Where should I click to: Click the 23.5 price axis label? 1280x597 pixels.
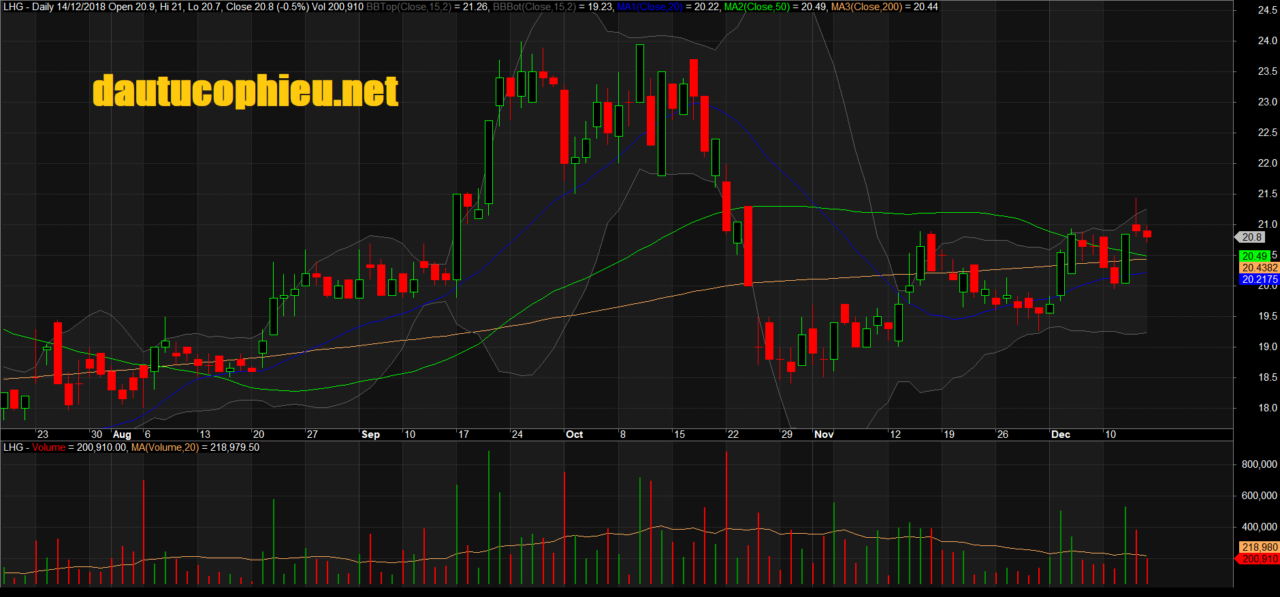(x=1267, y=71)
